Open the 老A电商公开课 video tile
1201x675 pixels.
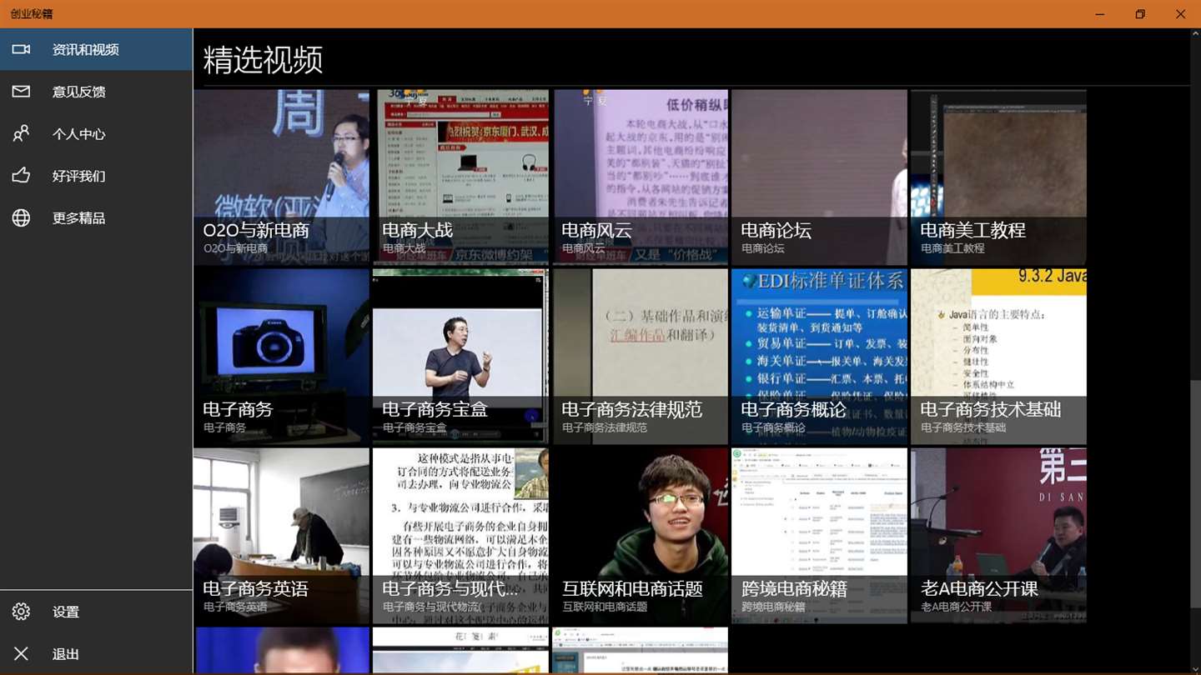[998, 536]
